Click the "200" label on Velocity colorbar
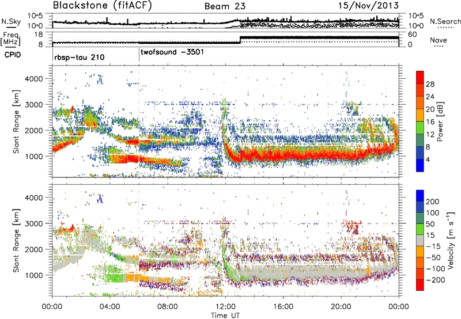This screenshot has width=461, height=319. [433, 202]
